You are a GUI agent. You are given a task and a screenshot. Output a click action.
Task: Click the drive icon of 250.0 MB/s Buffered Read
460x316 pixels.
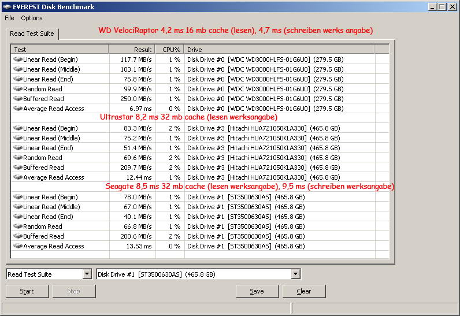click(18, 98)
